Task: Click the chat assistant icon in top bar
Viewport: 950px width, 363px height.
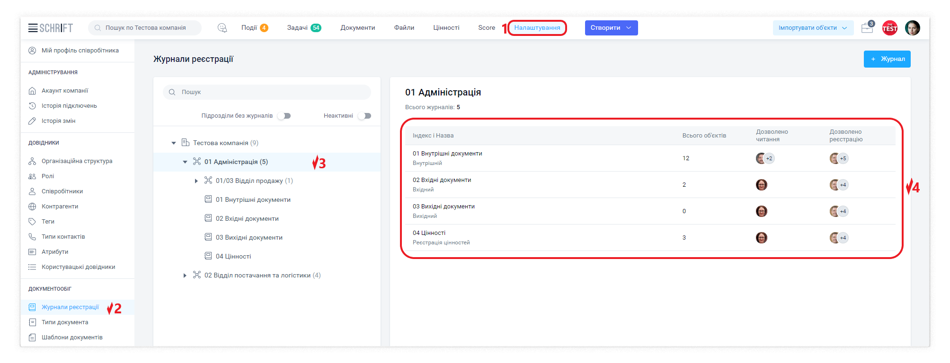Action: coord(222,28)
